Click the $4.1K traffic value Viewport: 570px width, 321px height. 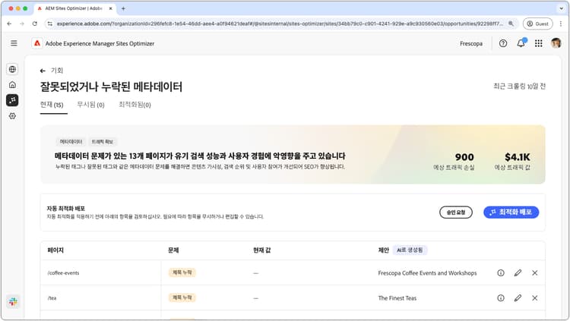tap(518, 157)
